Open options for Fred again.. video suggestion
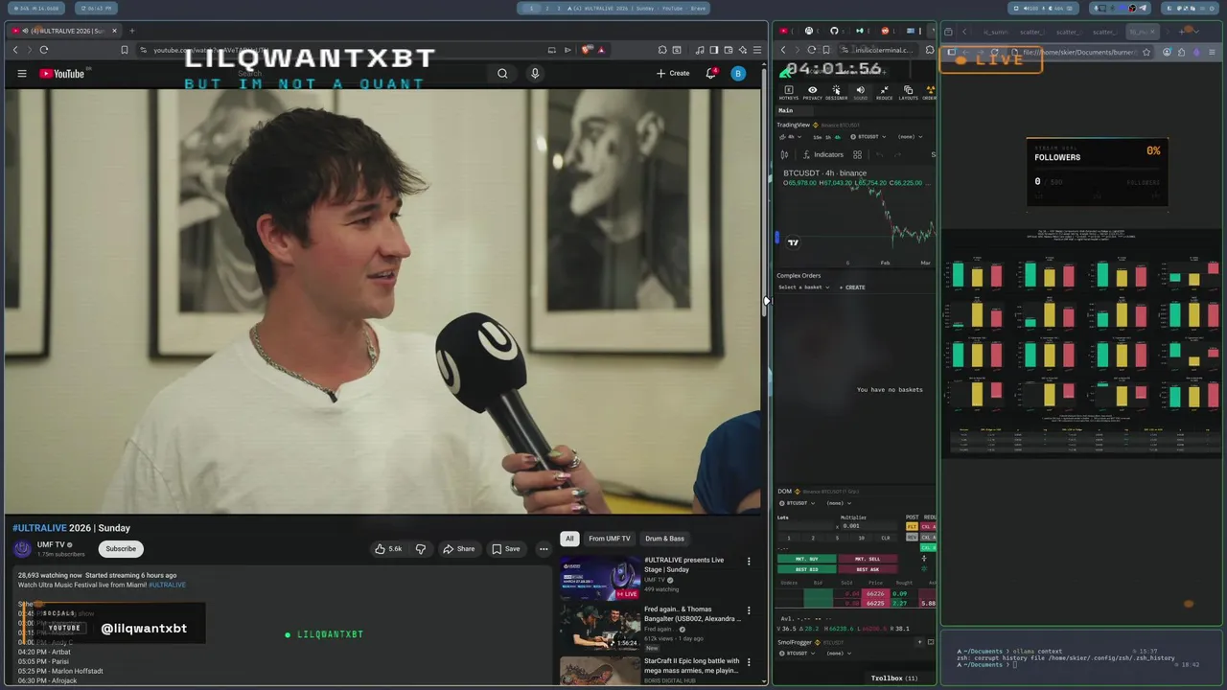The width and height of the screenshot is (1227, 690). (x=749, y=610)
